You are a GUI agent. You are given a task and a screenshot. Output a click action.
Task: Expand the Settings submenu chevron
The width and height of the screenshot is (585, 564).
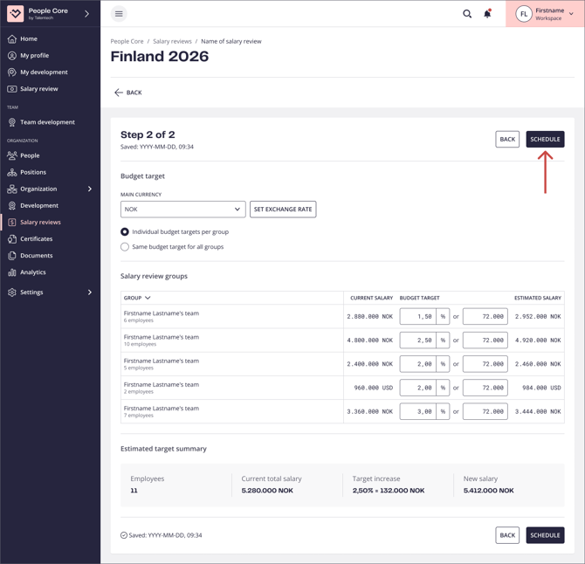[89, 292]
